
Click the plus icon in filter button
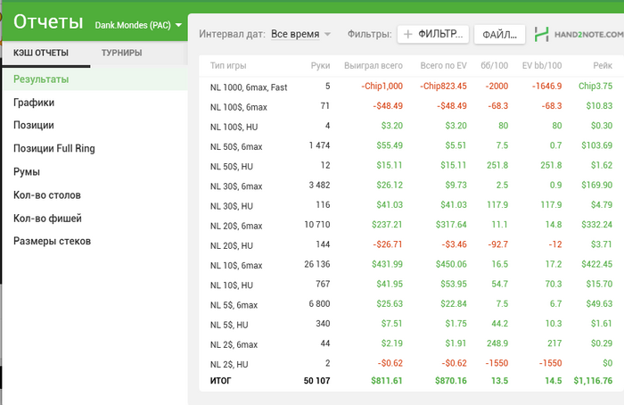[x=408, y=34]
